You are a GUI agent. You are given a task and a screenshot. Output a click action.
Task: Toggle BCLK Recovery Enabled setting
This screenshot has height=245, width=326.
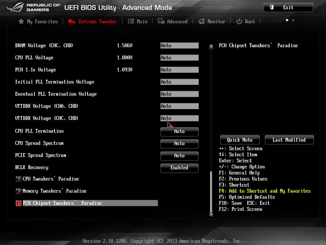coord(179,168)
